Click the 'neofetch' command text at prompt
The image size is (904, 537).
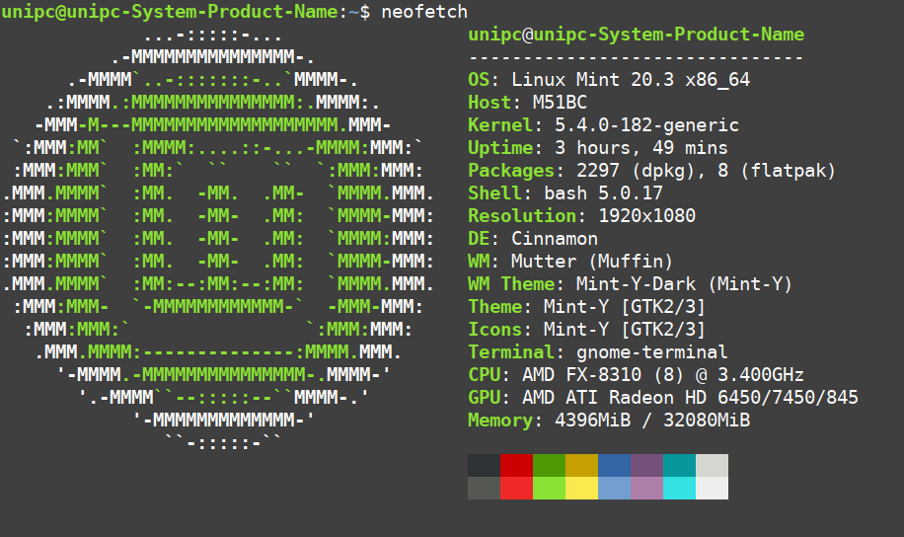coord(424,12)
